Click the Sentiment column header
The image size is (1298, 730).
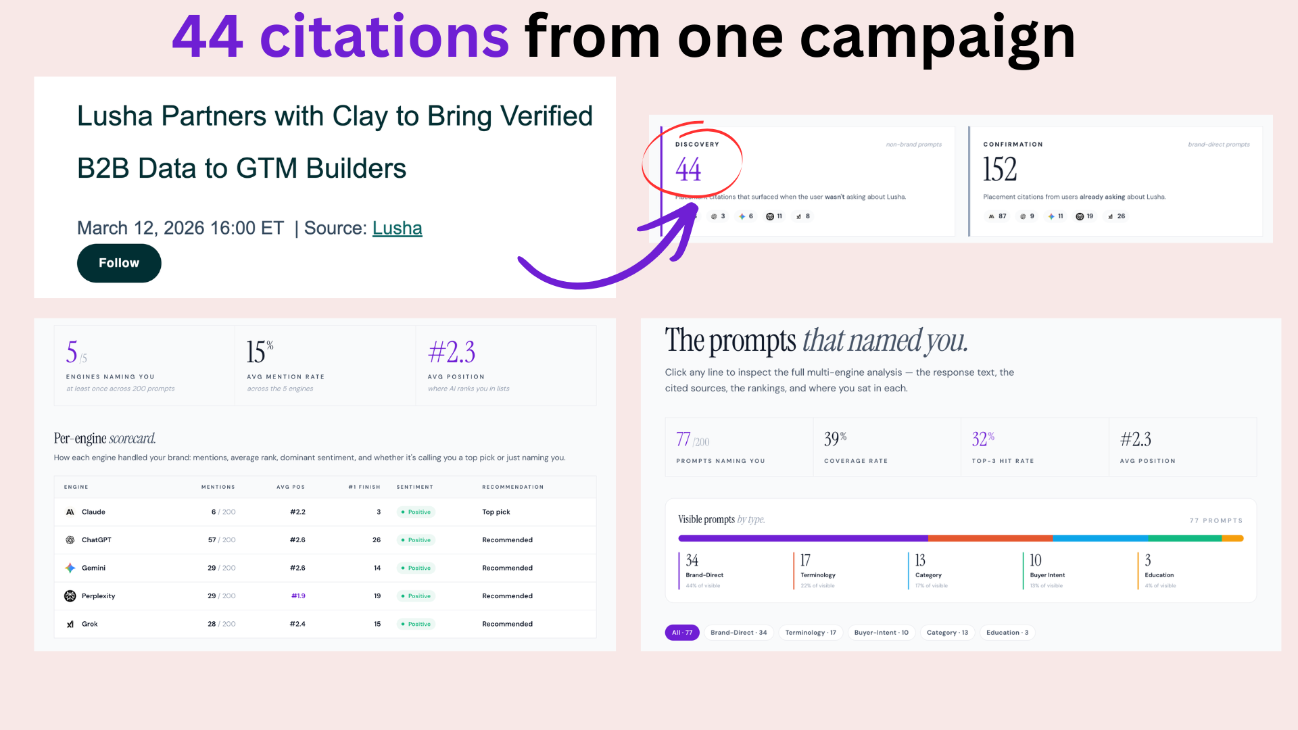pos(414,487)
